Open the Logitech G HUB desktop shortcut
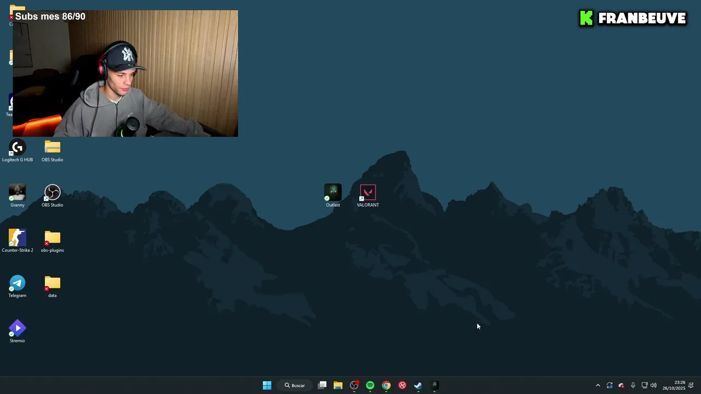Viewport: 701px width, 394px height. [17, 151]
